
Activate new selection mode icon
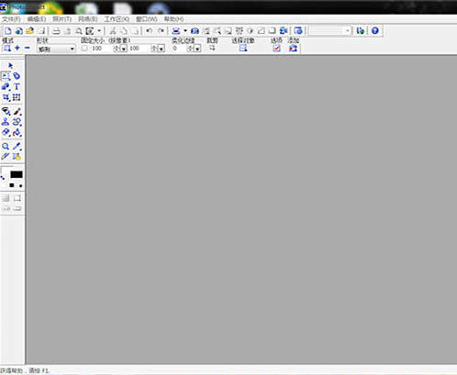[7, 48]
